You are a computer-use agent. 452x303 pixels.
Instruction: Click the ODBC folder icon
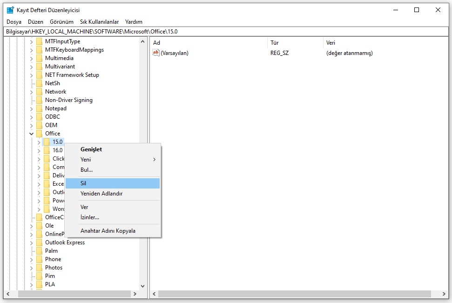(40, 117)
